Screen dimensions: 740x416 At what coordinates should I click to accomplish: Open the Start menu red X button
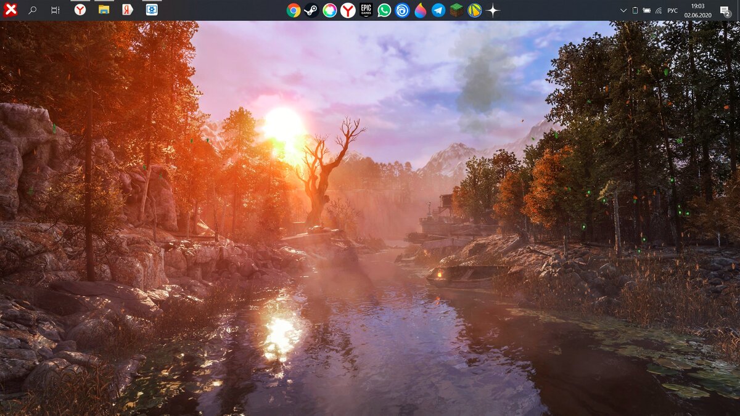coord(10,10)
